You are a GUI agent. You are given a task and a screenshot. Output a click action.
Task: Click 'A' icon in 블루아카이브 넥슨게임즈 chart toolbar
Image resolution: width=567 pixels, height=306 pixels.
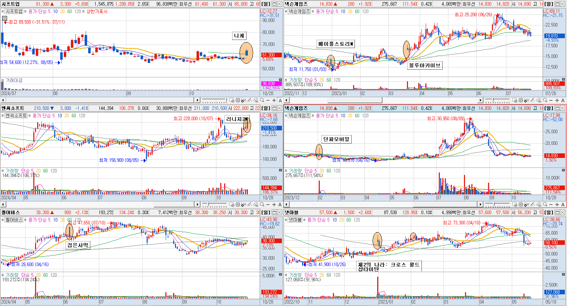click(x=563, y=100)
